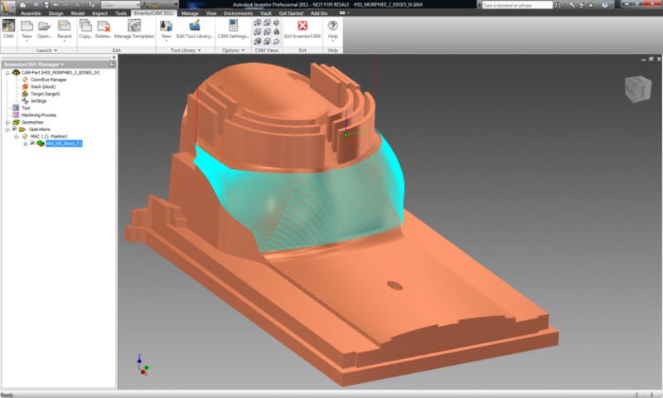This screenshot has width=663, height=398.
Task: Select CoordSys Manager in the tree
Action: click(48, 80)
